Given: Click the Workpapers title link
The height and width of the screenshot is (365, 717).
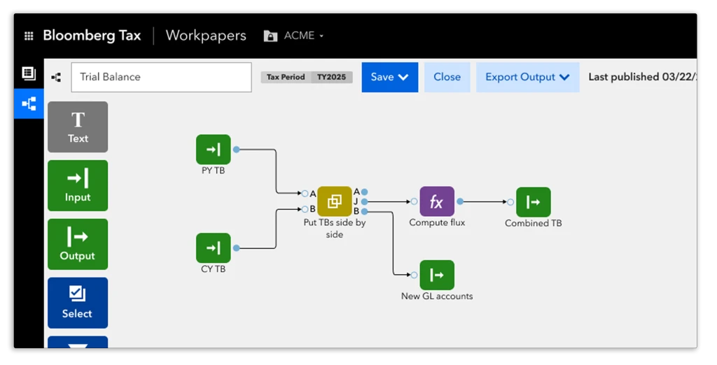Looking at the screenshot, I should [x=206, y=36].
